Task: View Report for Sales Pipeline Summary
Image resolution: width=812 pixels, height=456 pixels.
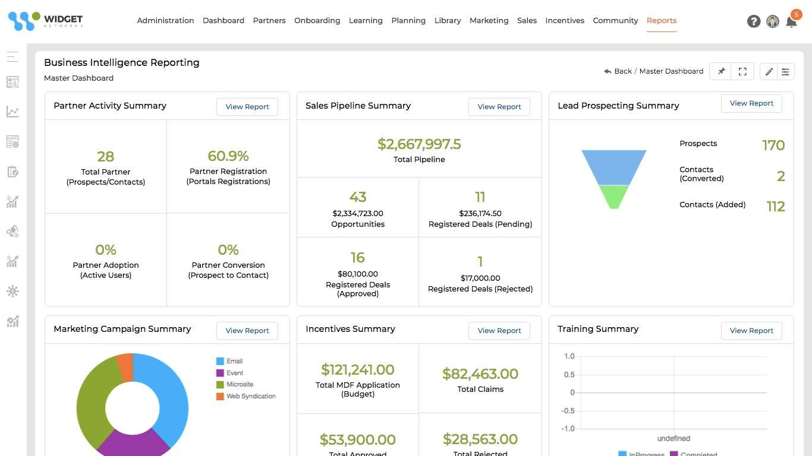Action: coord(499,107)
